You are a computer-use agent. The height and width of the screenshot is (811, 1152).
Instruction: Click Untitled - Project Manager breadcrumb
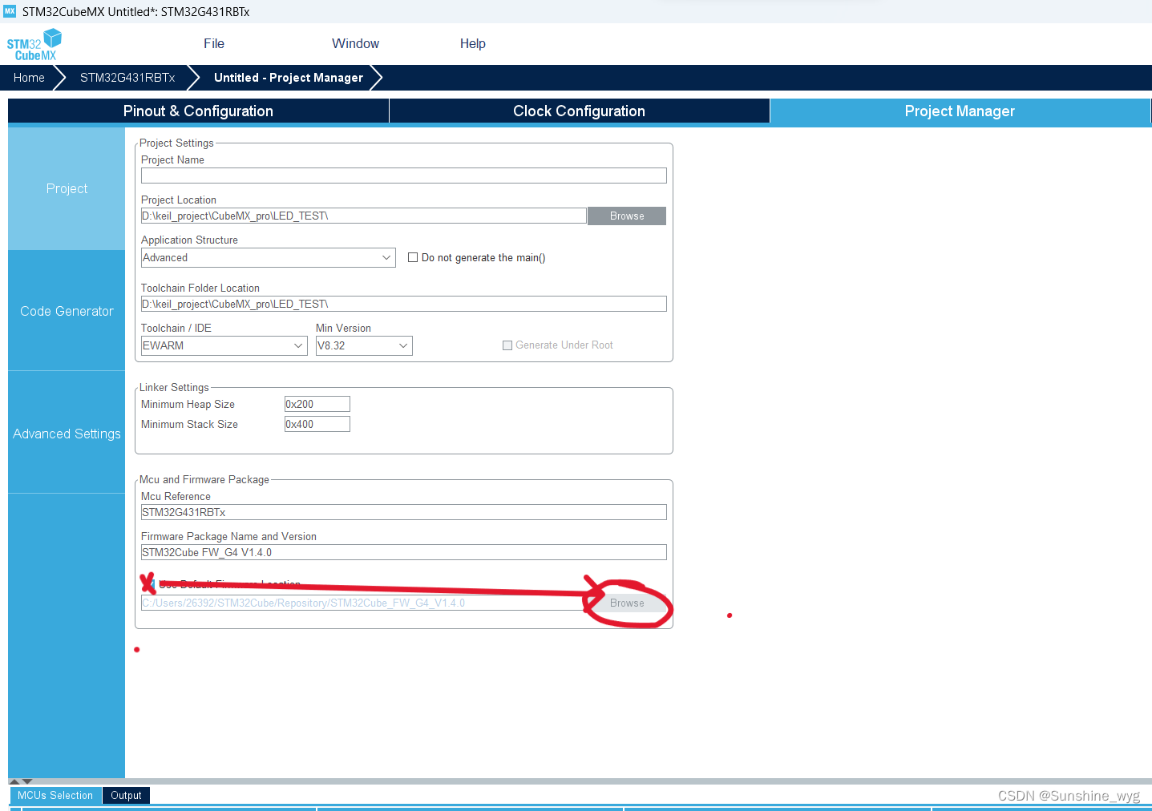coord(289,78)
